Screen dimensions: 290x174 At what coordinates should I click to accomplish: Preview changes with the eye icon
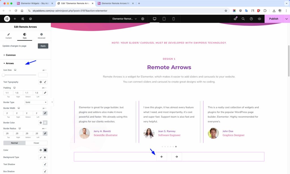pos(259,19)
